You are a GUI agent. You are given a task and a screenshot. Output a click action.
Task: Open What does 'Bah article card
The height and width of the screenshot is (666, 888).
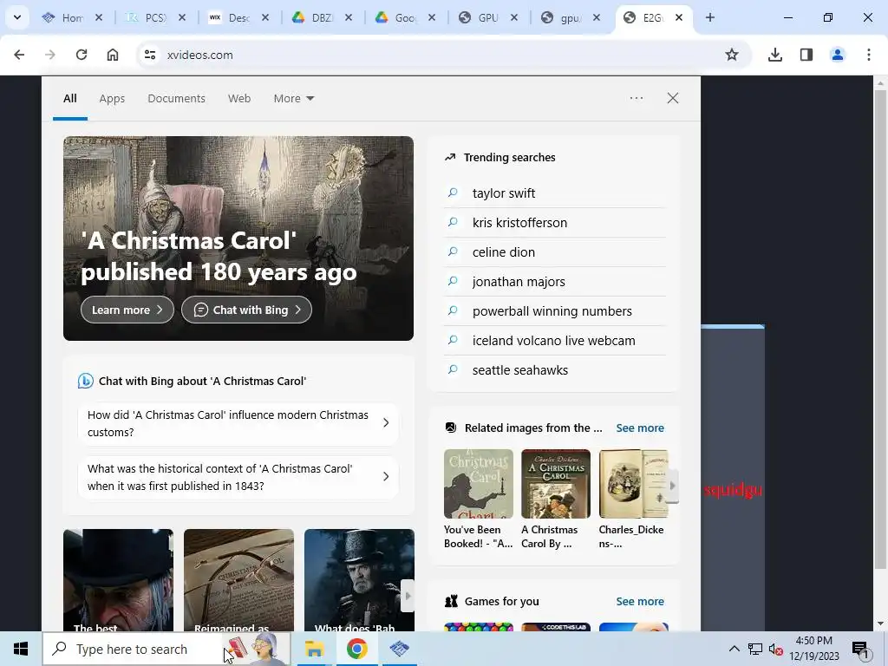click(359, 580)
